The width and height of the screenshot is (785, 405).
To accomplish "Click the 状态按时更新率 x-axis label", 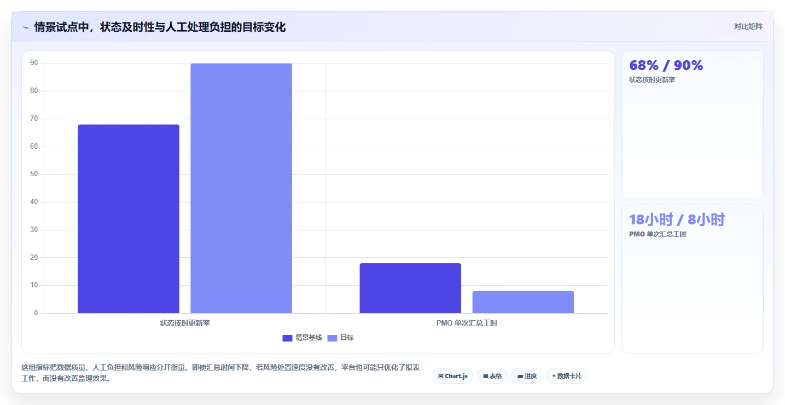I will [185, 323].
